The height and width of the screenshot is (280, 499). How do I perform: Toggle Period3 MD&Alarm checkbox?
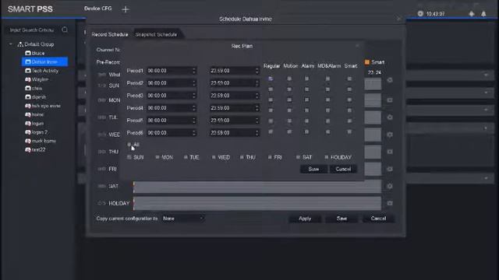pos(327,100)
